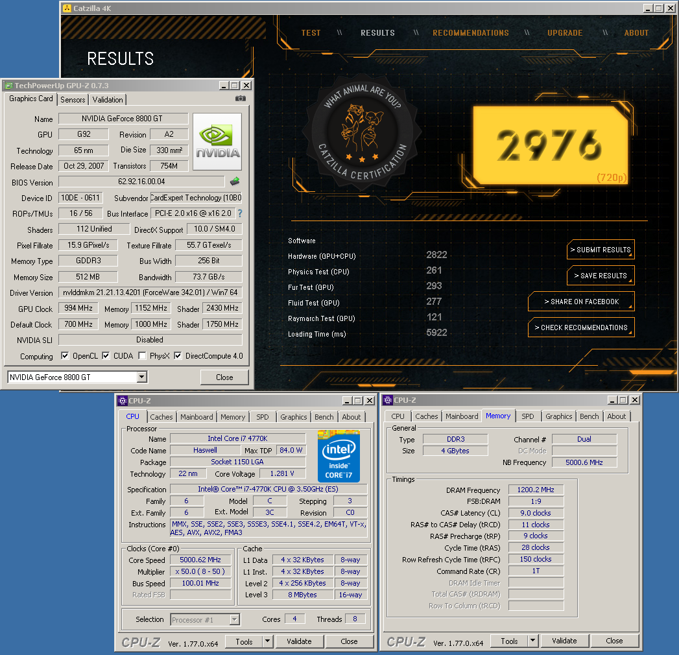Click CHECK RECOMMENDATIONS button
The height and width of the screenshot is (655, 679).
click(581, 327)
